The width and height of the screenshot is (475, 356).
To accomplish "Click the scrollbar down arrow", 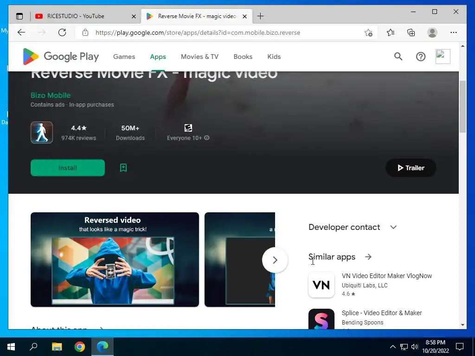I will click(x=462, y=325).
